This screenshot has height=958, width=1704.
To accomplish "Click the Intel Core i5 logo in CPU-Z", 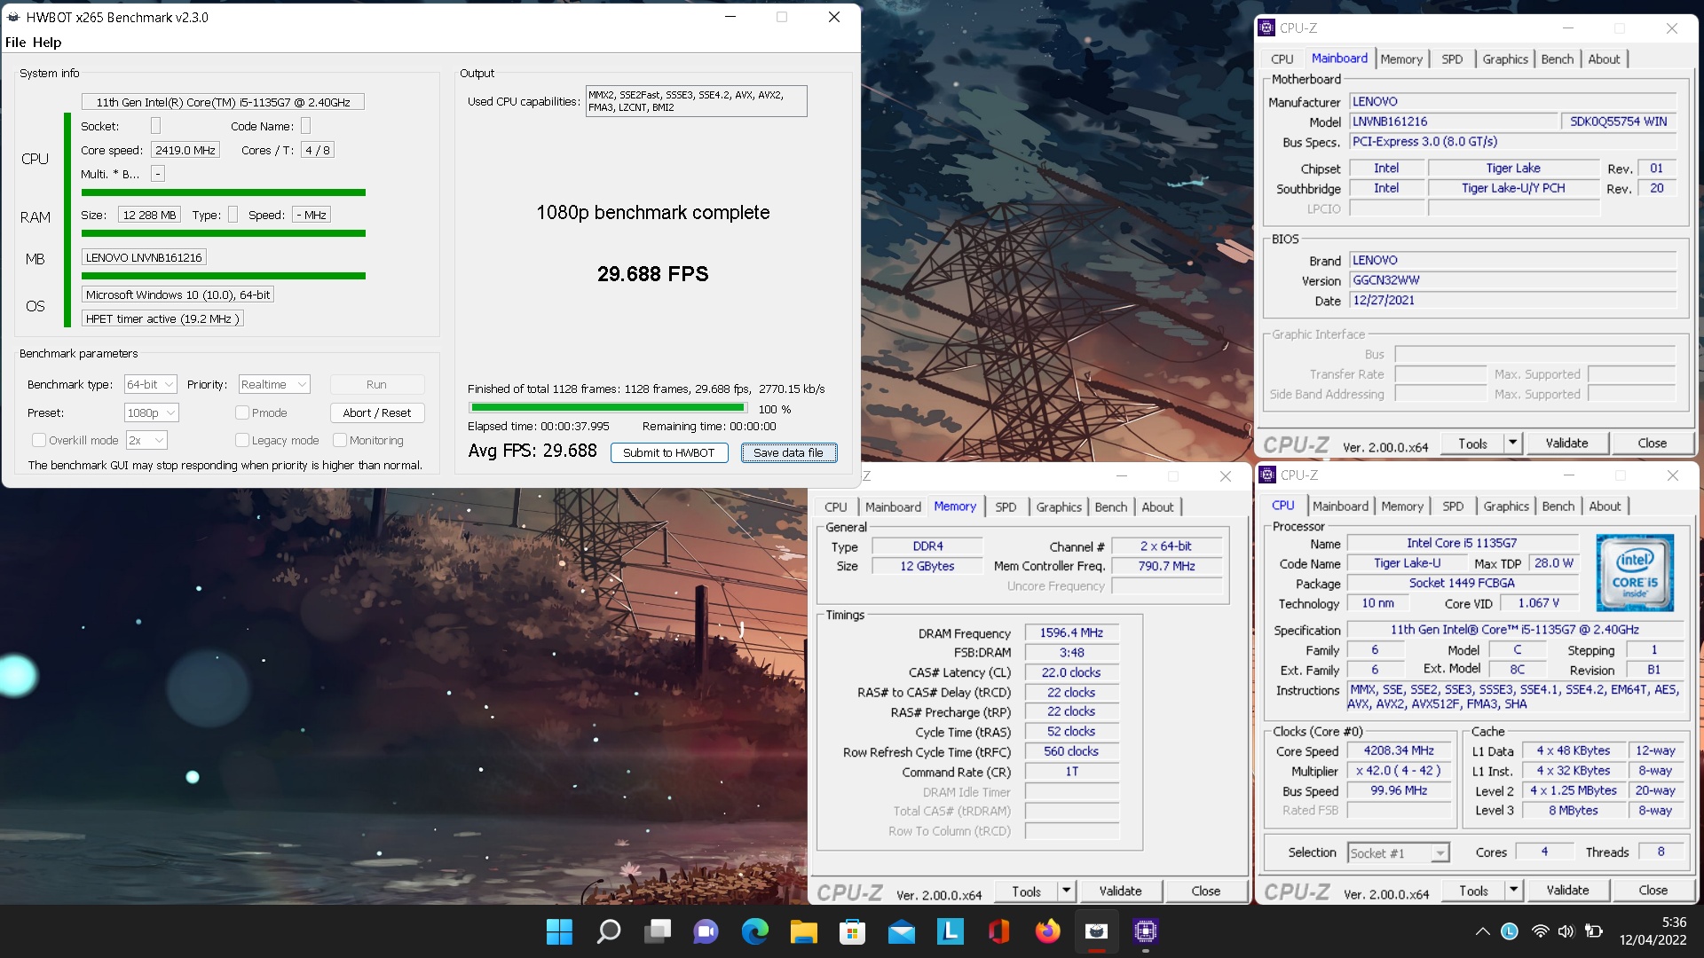I will click(1635, 572).
